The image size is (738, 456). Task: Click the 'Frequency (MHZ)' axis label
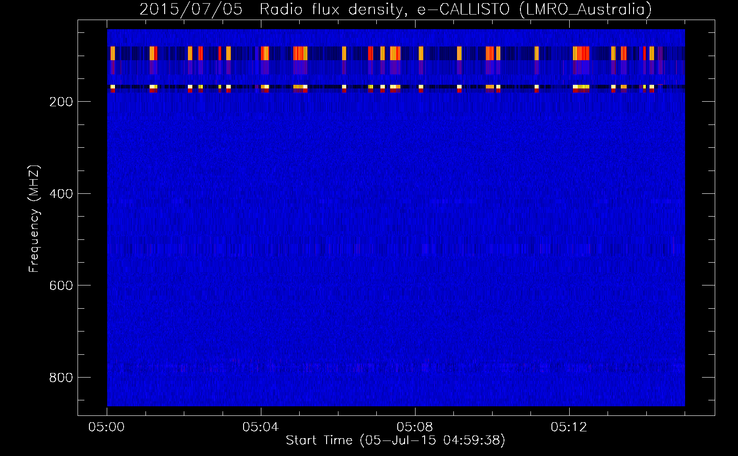tap(34, 219)
